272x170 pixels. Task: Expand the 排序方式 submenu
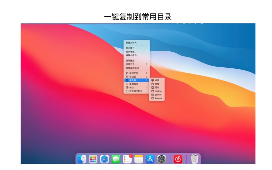point(137,64)
